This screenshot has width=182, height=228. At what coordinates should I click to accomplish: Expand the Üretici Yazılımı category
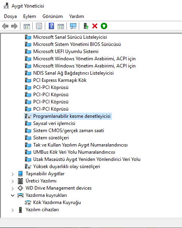coord(13,181)
